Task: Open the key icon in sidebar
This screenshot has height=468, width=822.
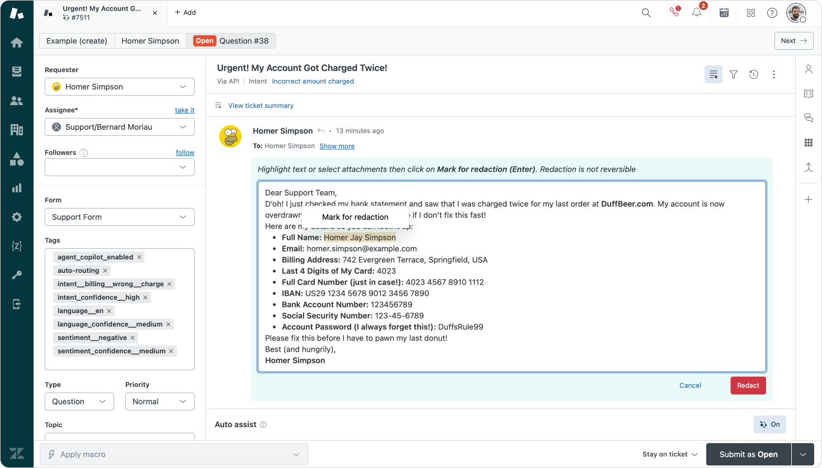Action: 17,275
